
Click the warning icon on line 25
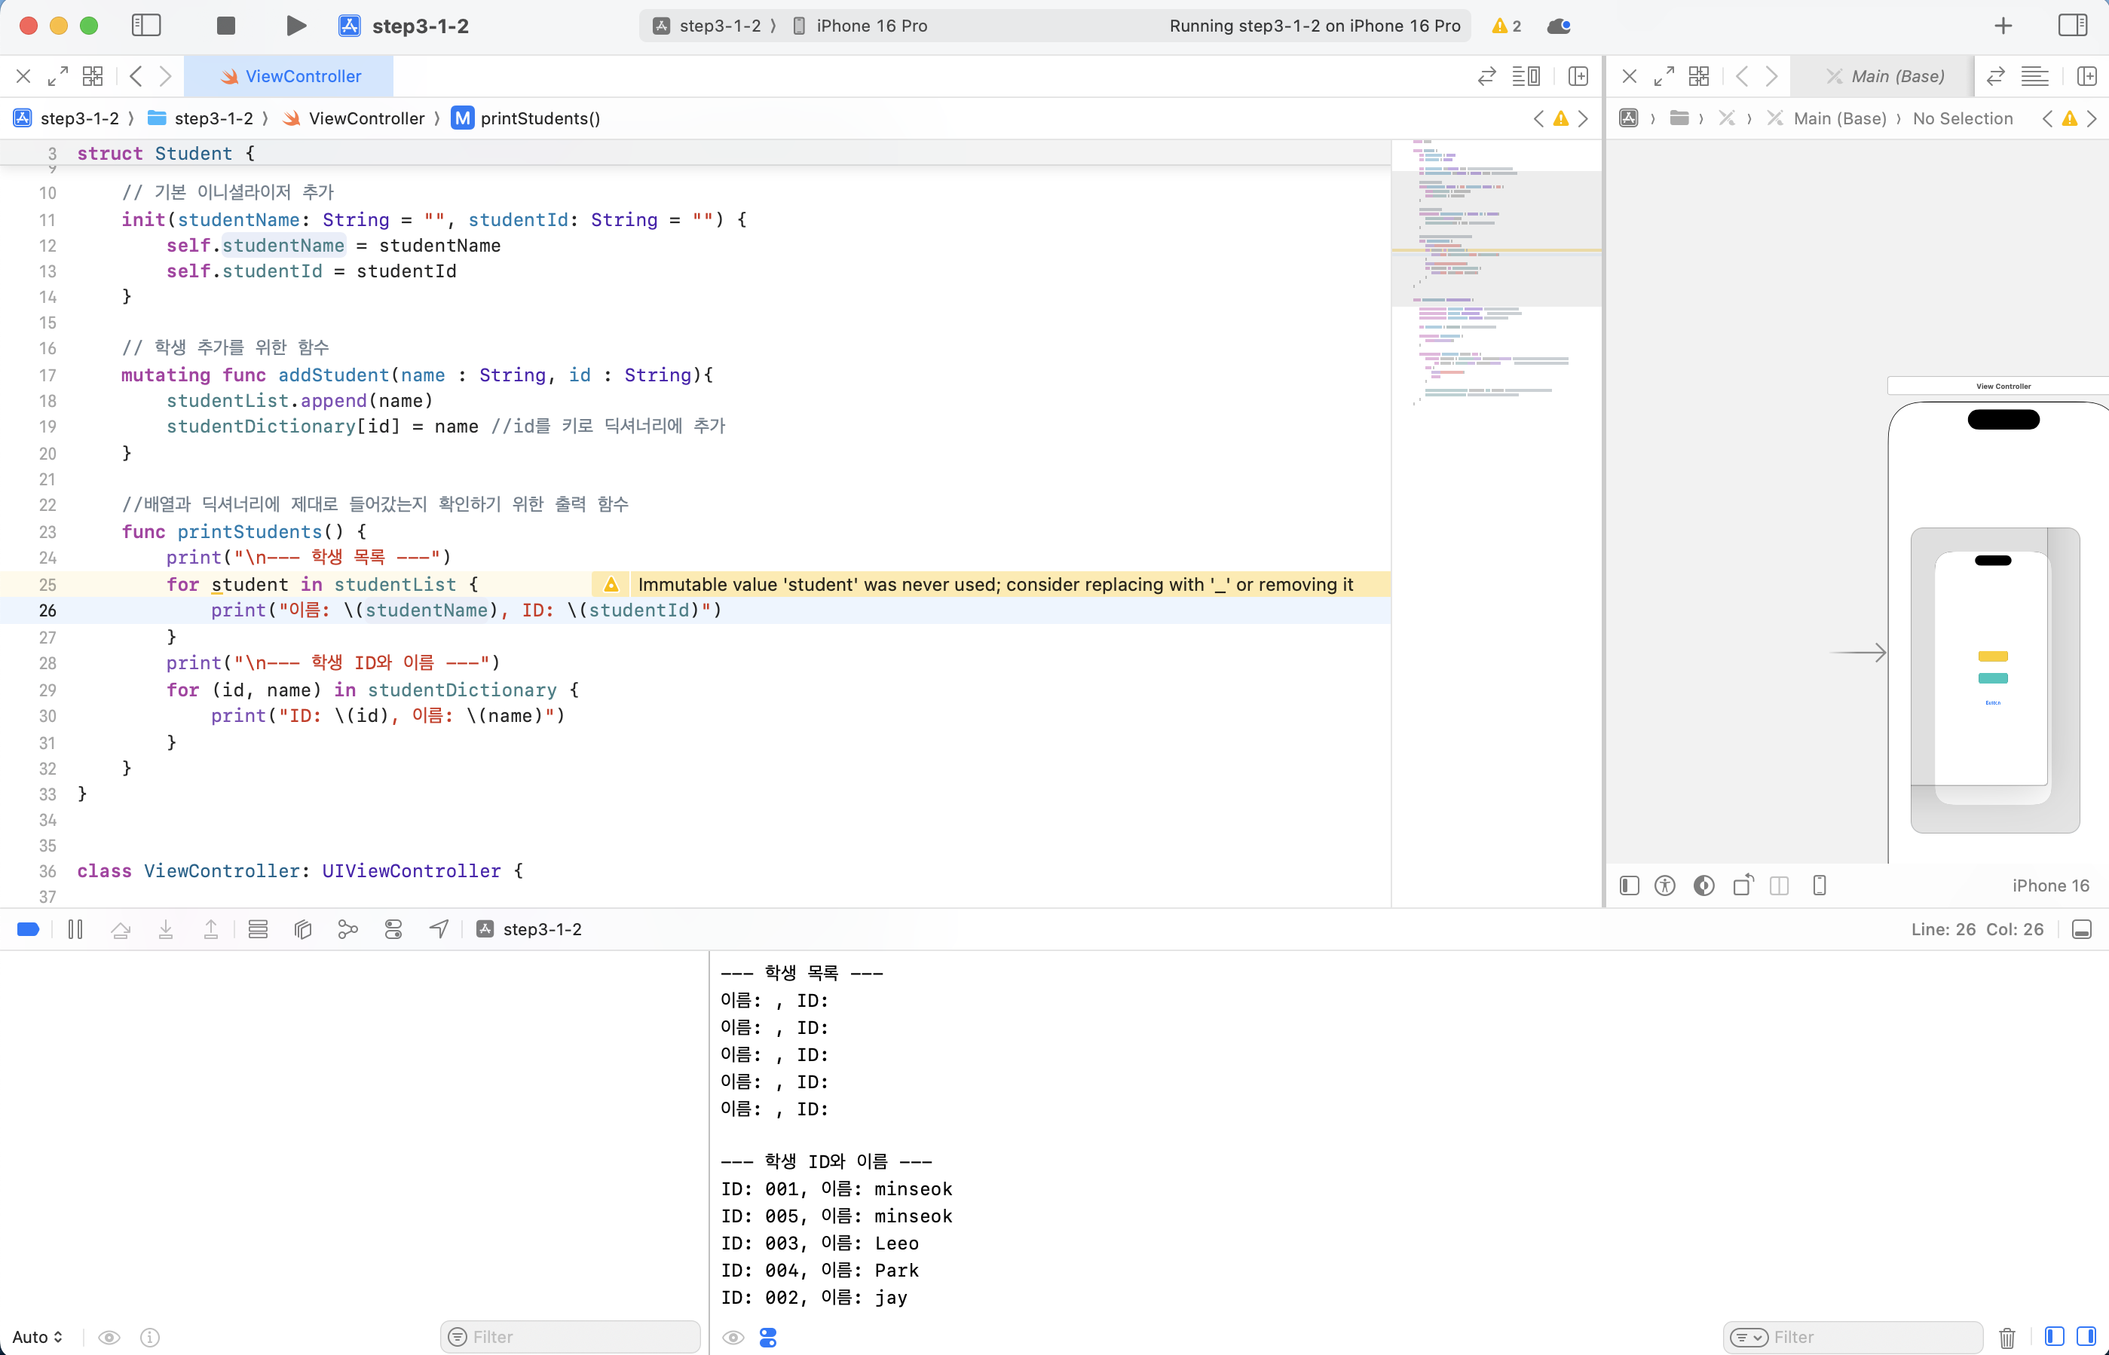point(611,584)
